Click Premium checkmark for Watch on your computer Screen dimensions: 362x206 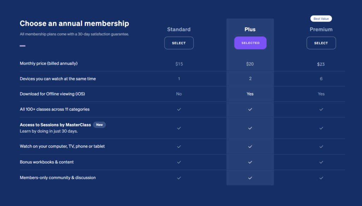click(x=321, y=147)
